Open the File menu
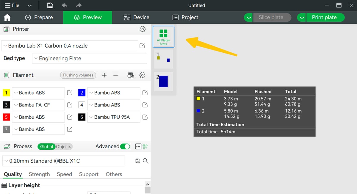The image size is (357, 194). tap(12, 5)
